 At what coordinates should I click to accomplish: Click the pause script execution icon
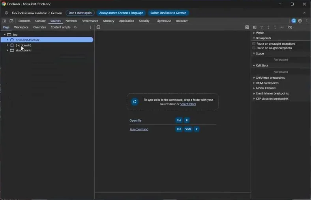point(255,27)
